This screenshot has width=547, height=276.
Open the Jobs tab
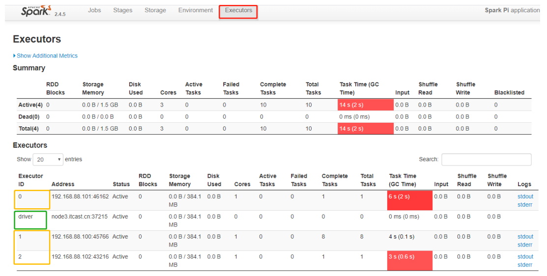point(94,10)
